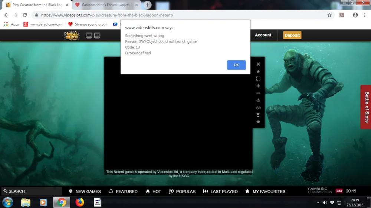Open Windows Start menu

7,202
